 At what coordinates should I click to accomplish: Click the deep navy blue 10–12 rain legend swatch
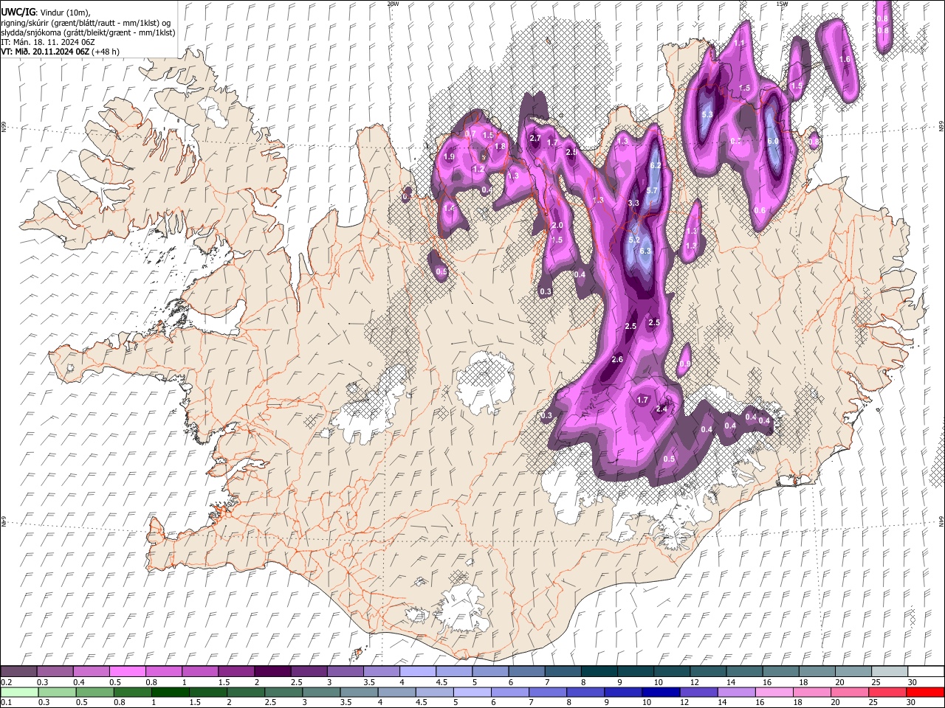660,692
